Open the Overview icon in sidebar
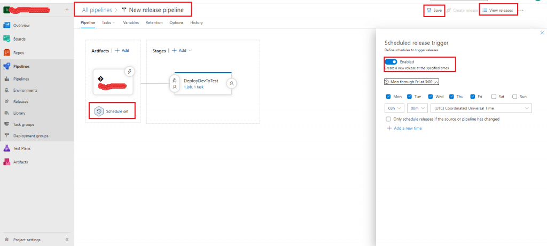 (6, 26)
